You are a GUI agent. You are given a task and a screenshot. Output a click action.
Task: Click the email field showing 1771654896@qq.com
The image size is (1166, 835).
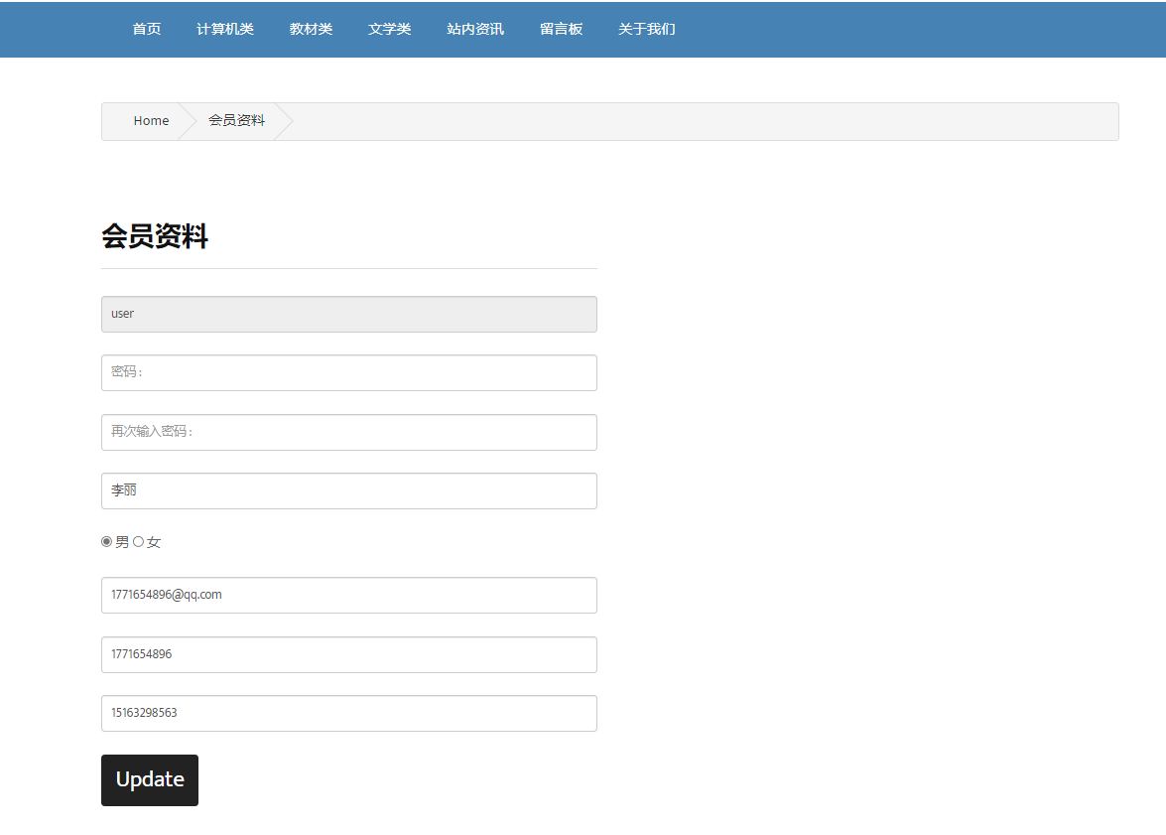[348, 595]
